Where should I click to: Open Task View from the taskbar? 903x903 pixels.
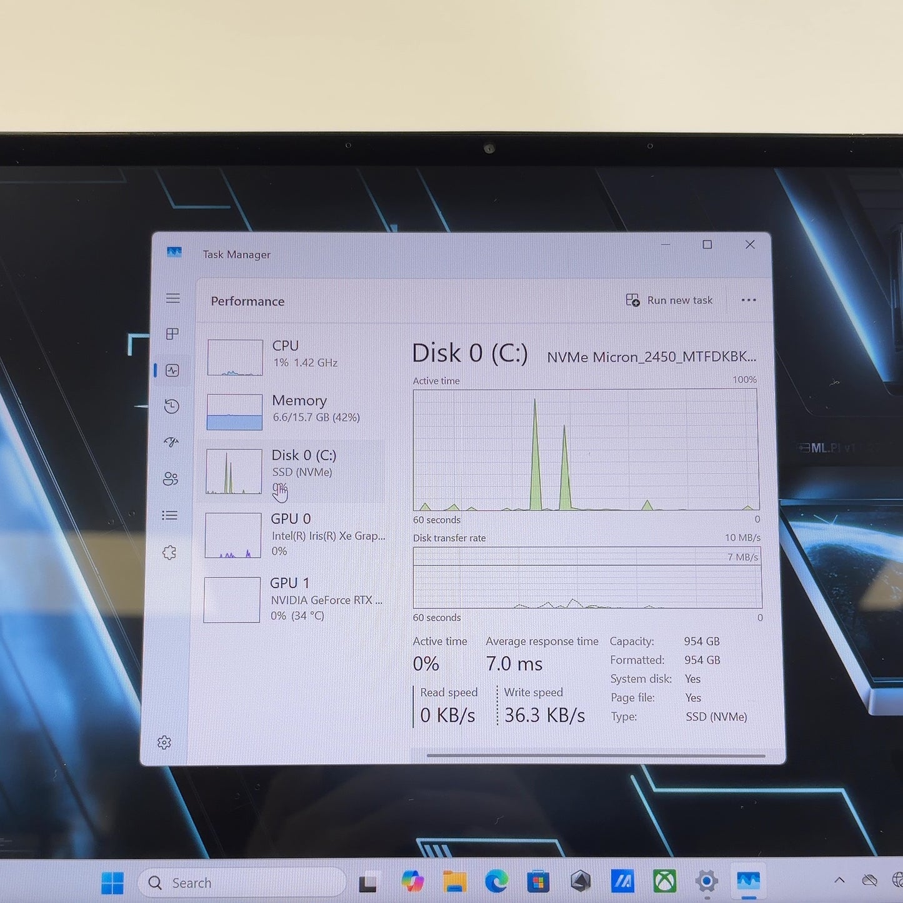tap(368, 883)
